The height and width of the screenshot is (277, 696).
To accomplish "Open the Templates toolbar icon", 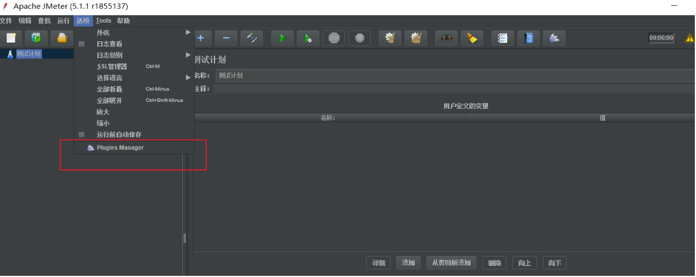I will (x=36, y=38).
